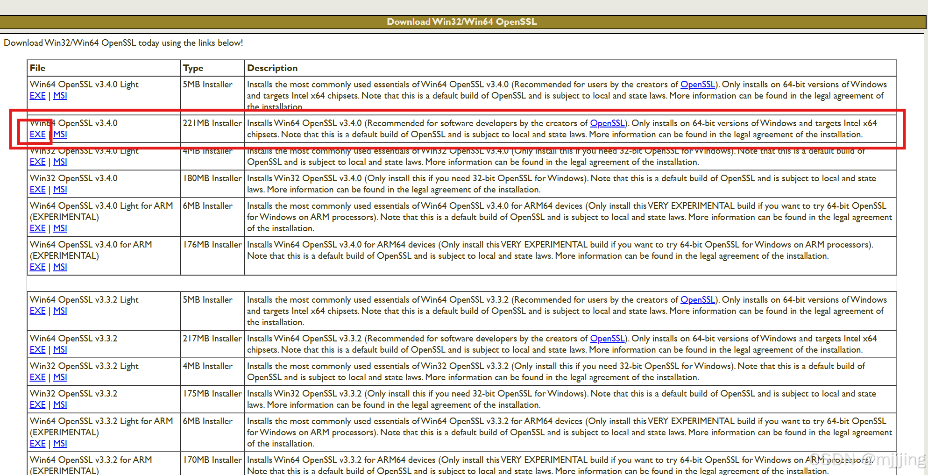Open OpenSSL link in Win64 v3.3.2 description
The width and height of the screenshot is (928, 475).
608,339
